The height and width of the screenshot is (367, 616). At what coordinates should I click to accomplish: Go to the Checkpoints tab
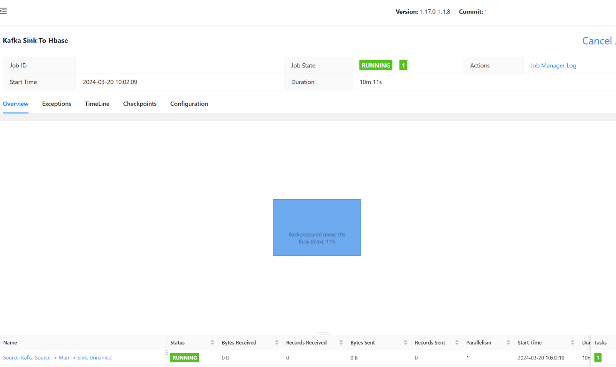click(x=140, y=104)
